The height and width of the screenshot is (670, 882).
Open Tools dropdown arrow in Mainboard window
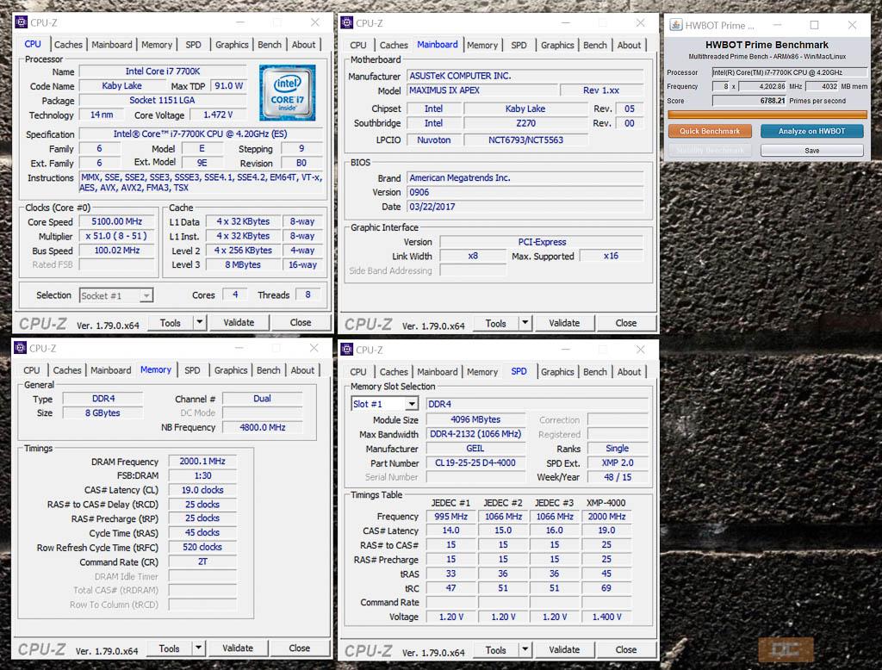525,323
